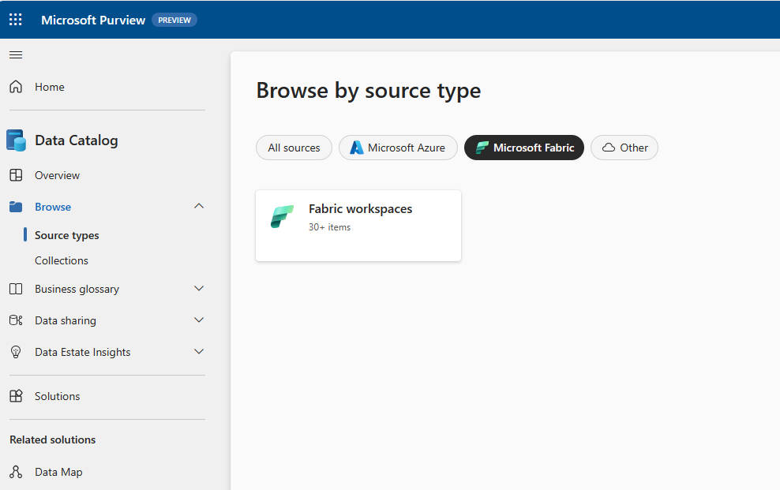Expand the Data Estate Insights chevron
780x490 pixels.
[x=199, y=351]
